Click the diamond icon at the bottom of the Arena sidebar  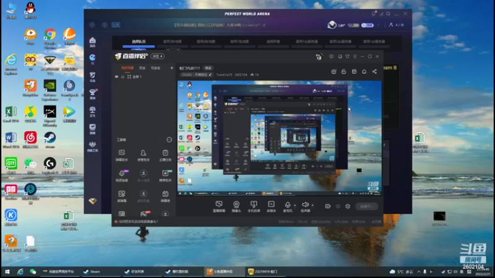[92, 201]
